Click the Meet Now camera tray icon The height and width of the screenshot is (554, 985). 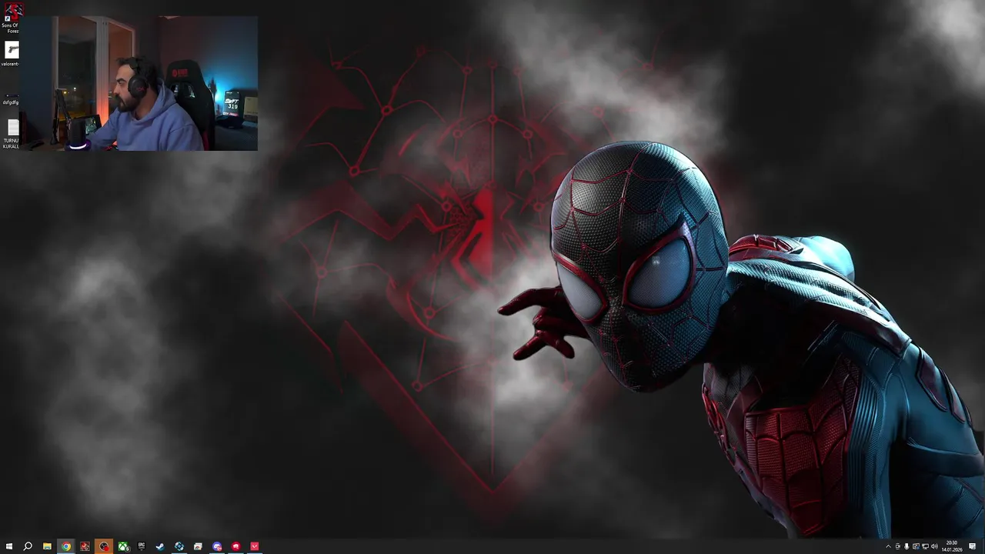[x=897, y=546]
